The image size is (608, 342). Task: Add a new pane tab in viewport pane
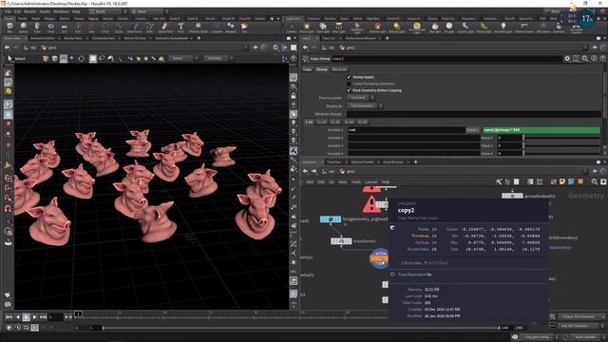(x=199, y=38)
